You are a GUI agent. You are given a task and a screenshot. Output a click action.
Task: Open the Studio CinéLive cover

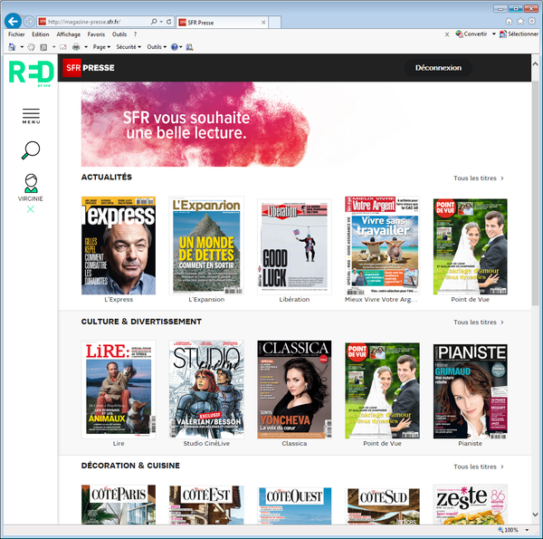[x=206, y=390]
